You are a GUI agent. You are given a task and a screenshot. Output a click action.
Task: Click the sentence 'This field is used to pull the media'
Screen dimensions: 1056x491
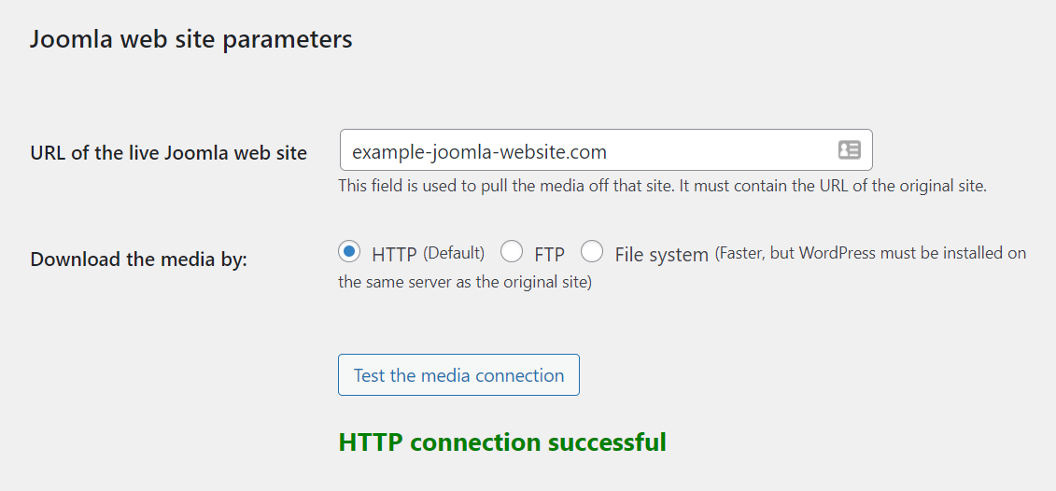click(x=504, y=186)
